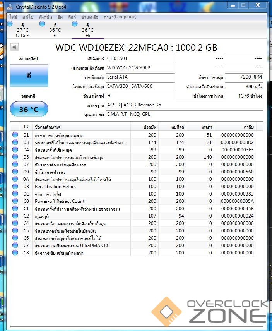Click status orb for attribute 09
Image resolution: width=272 pixels, height=331 pixels.
15,172
